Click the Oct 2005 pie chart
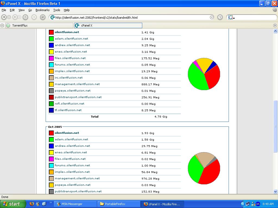This screenshot has width=278, height=208. click(x=204, y=168)
